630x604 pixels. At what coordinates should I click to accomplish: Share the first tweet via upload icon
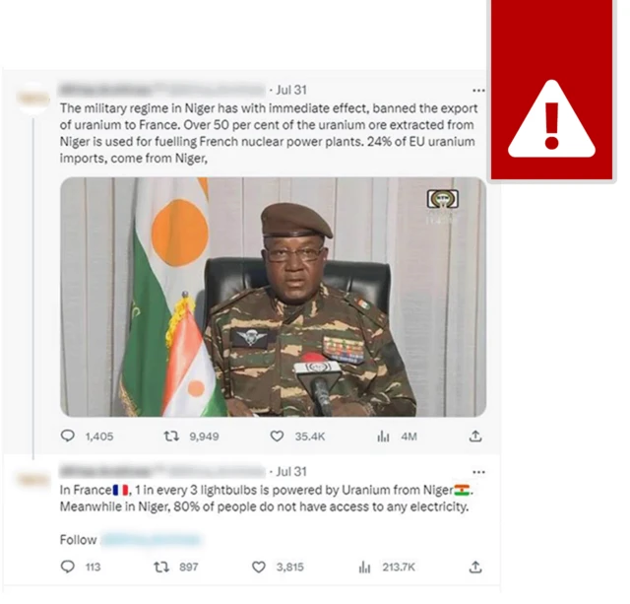point(475,436)
